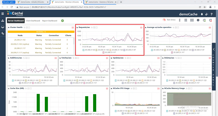Pin the Additions/sec panel

point(24,58)
